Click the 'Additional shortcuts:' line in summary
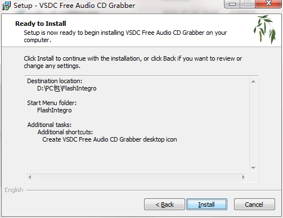Image resolution: width=283 pixels, height=218 pixels. tap(65, 132)
